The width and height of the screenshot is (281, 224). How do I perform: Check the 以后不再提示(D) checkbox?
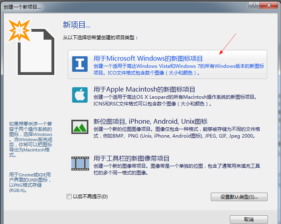coord(69,196)
